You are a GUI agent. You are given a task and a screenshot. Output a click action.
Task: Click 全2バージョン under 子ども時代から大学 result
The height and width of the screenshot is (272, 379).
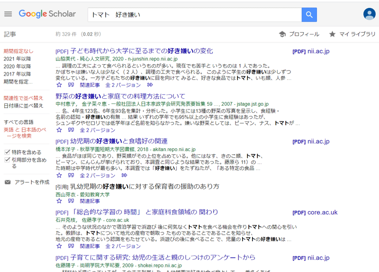(x=123, y=85)
